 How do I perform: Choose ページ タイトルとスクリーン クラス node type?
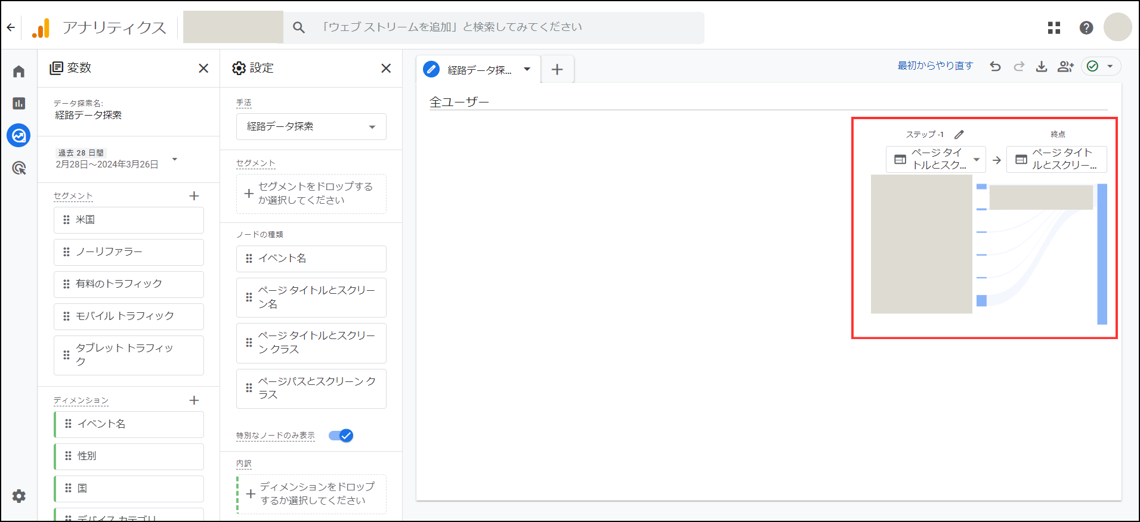[x=311, y=343]
